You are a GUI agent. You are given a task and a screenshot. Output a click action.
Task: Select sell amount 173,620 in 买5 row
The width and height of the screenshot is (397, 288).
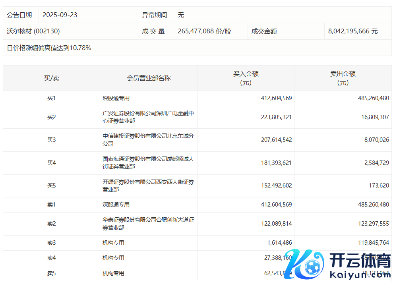378,186
